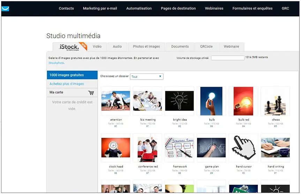Viewport: 301px width, 194px height.
Task: Select the hand cursor thumbnail
Action: click(x=244, y=148)
